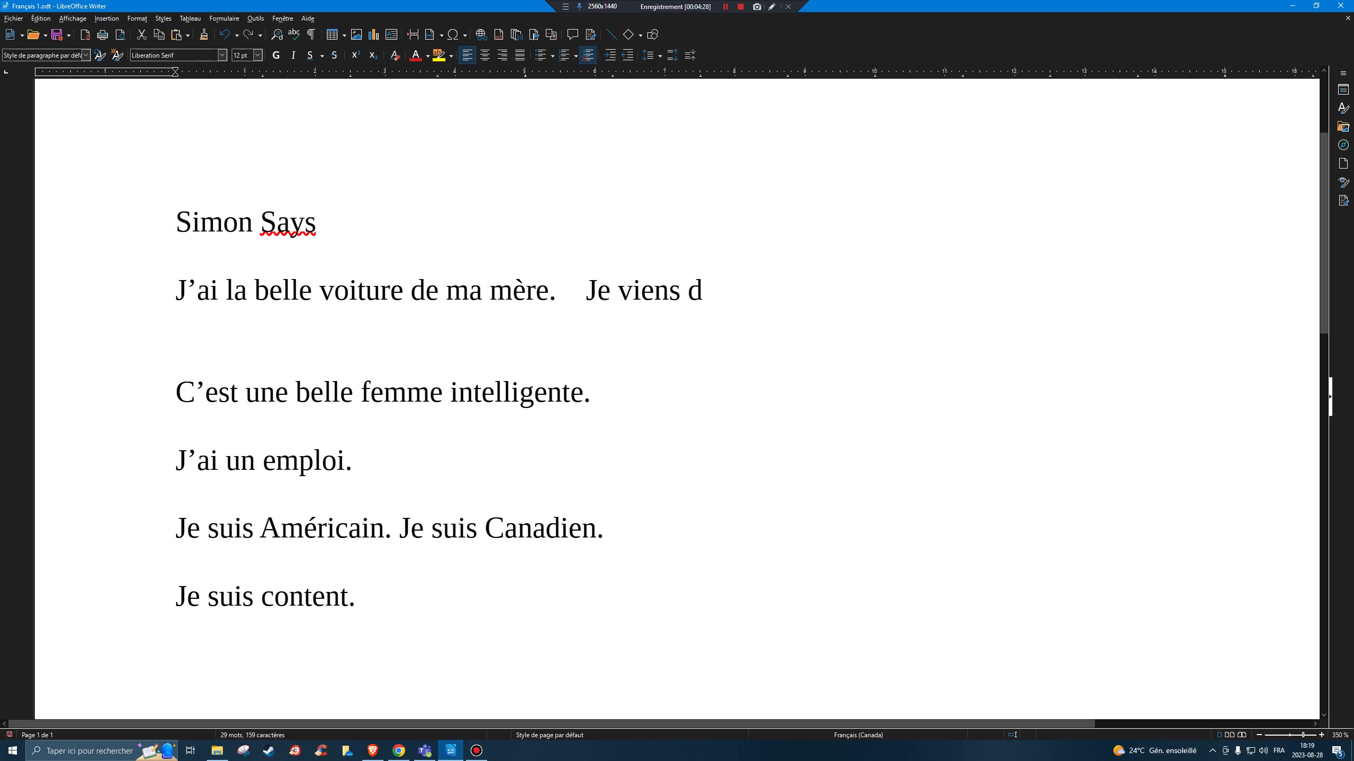The width and height of the screenshot is (1354, 761).
Task: Click the word count in the status bar
Action: point(252,735)
